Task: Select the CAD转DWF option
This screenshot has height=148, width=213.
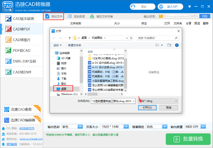Action: pyautogui.click(x=22, y=72)
